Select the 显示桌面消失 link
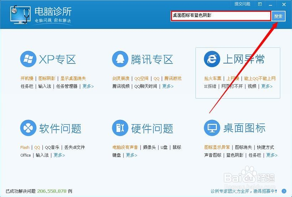 73,79
